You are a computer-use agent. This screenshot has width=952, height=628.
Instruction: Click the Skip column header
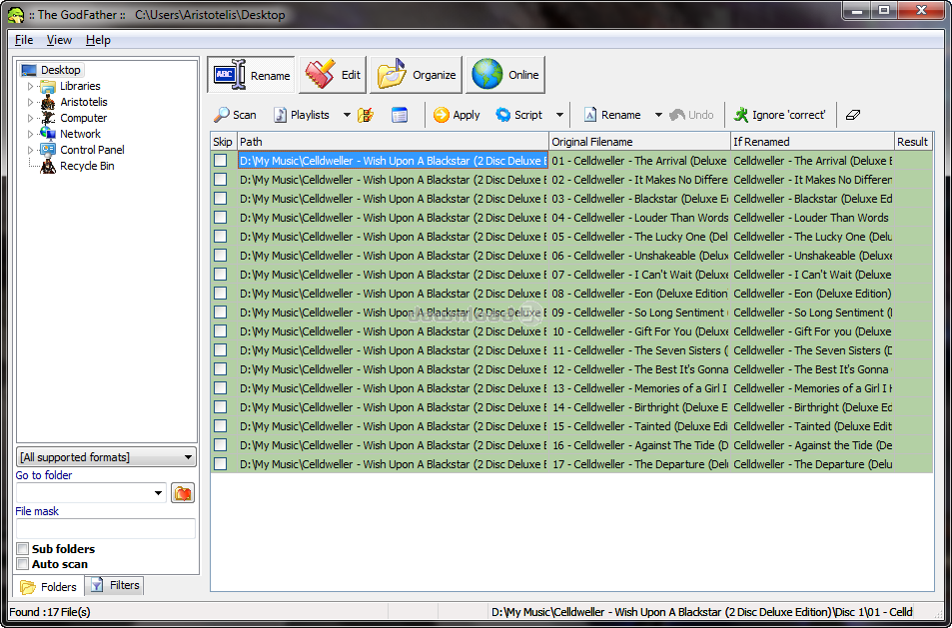point(223,142)
